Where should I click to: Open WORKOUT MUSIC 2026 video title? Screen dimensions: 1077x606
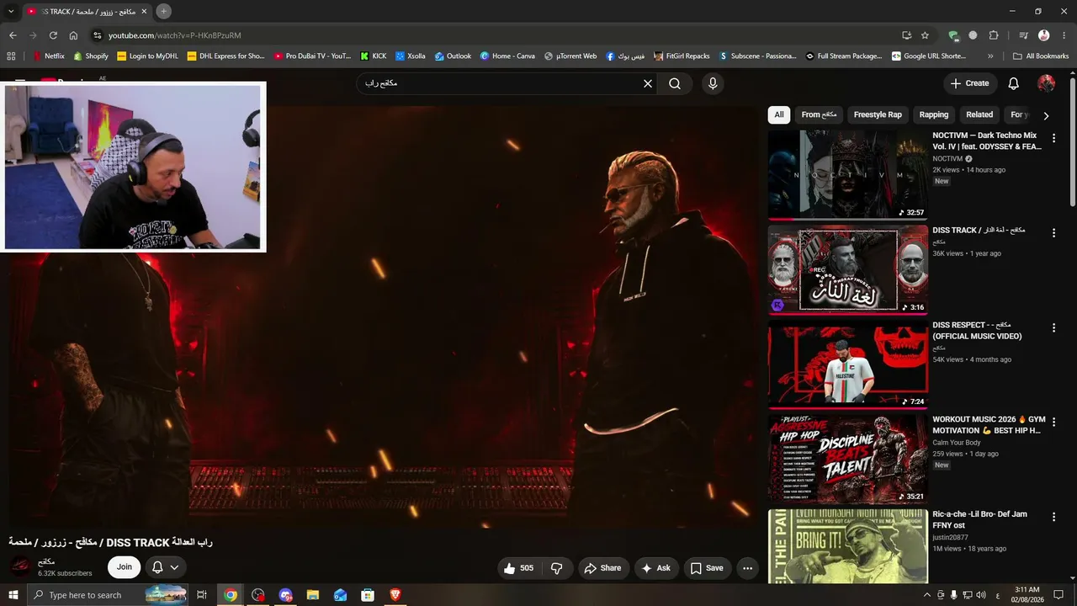tap(989, 425)
